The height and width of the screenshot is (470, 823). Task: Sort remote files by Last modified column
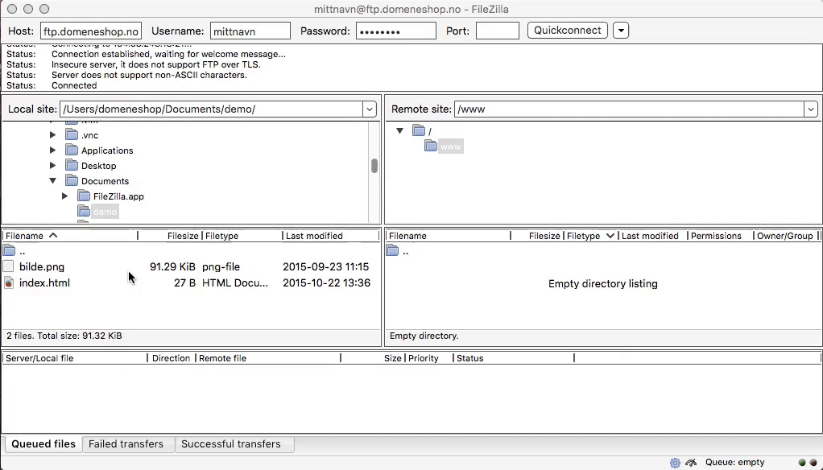[653, 236]
